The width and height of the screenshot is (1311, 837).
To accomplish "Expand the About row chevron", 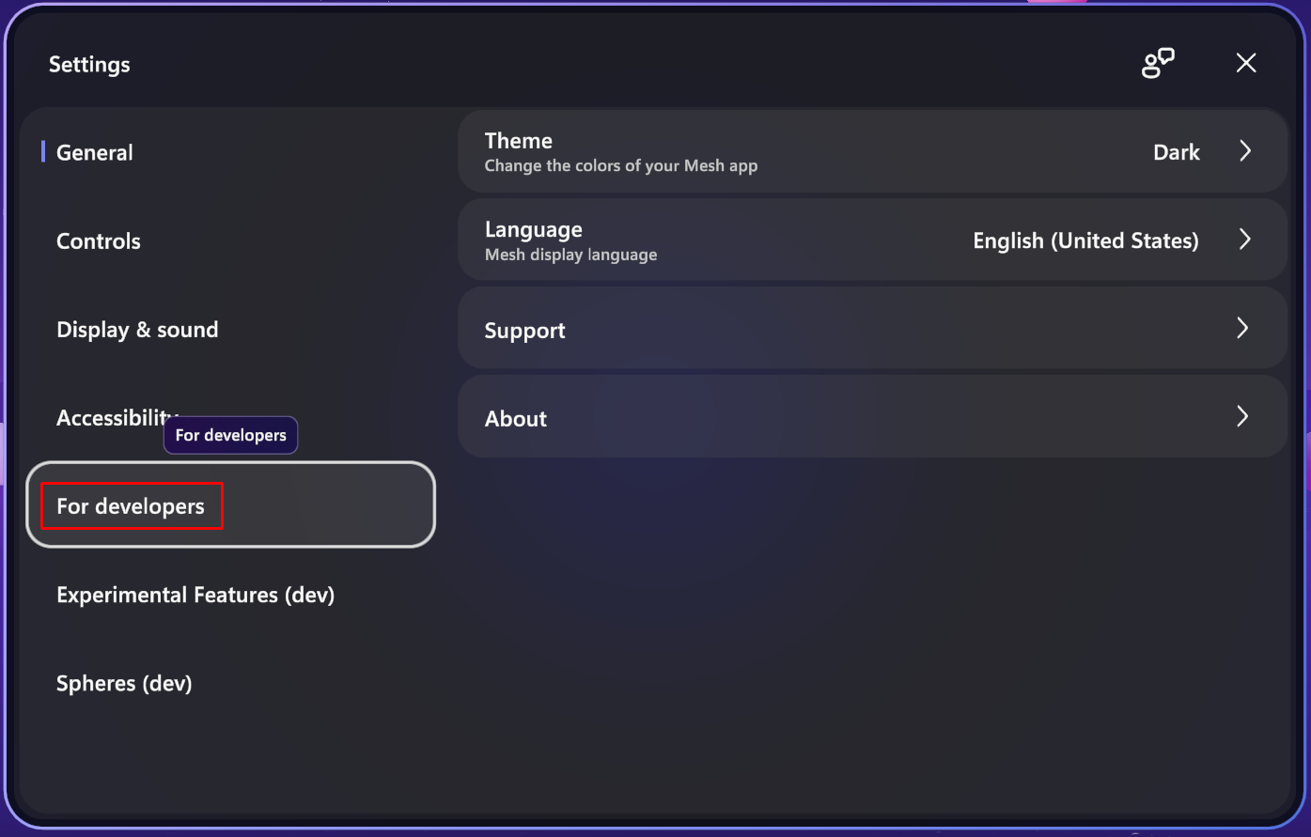I will (1243, 416).
